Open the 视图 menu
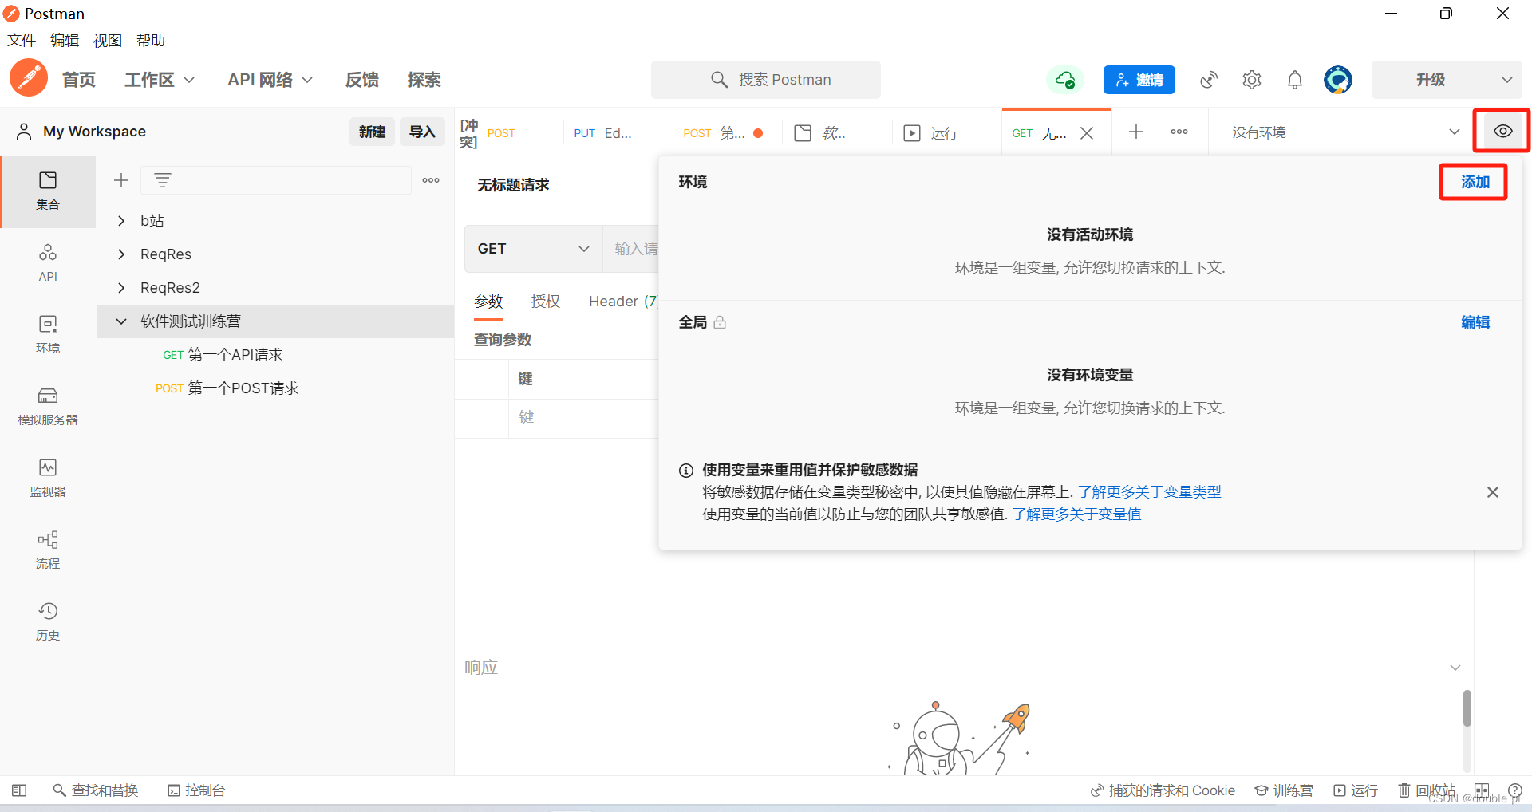 pyautogui.click(x=108, y=40)
